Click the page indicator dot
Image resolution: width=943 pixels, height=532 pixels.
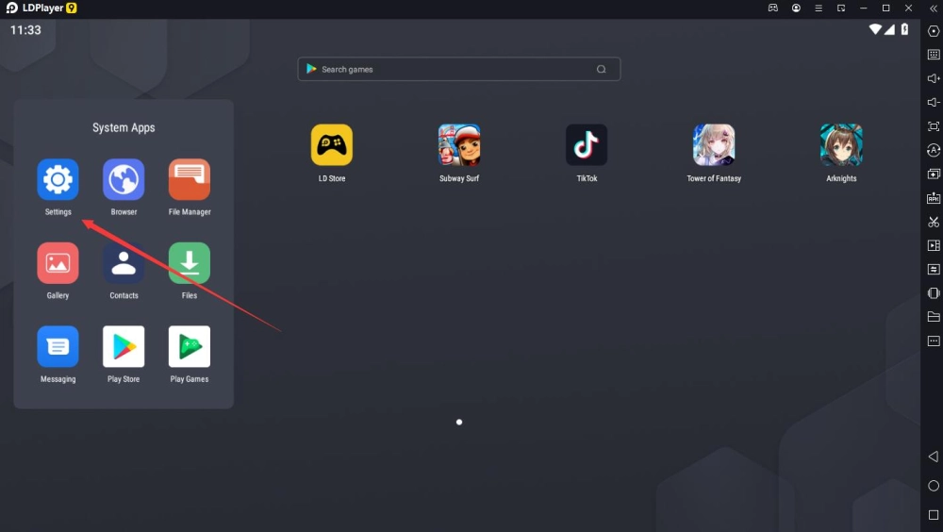[459, 422]
